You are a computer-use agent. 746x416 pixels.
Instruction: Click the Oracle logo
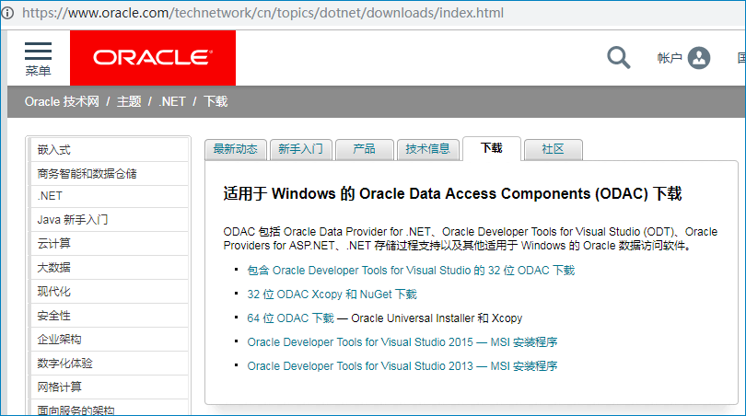pyautogui.click(x=153, y=58)
